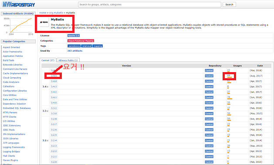Click Central badge in the 3.4.4 row
This screenshot has width=274, height=165.
coord(209,81)
